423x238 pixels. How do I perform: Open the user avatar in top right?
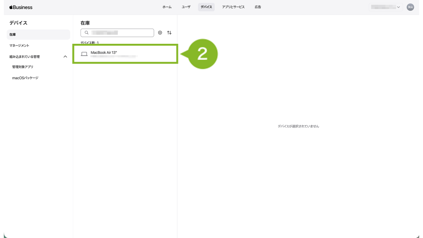[x=410, y=7]
